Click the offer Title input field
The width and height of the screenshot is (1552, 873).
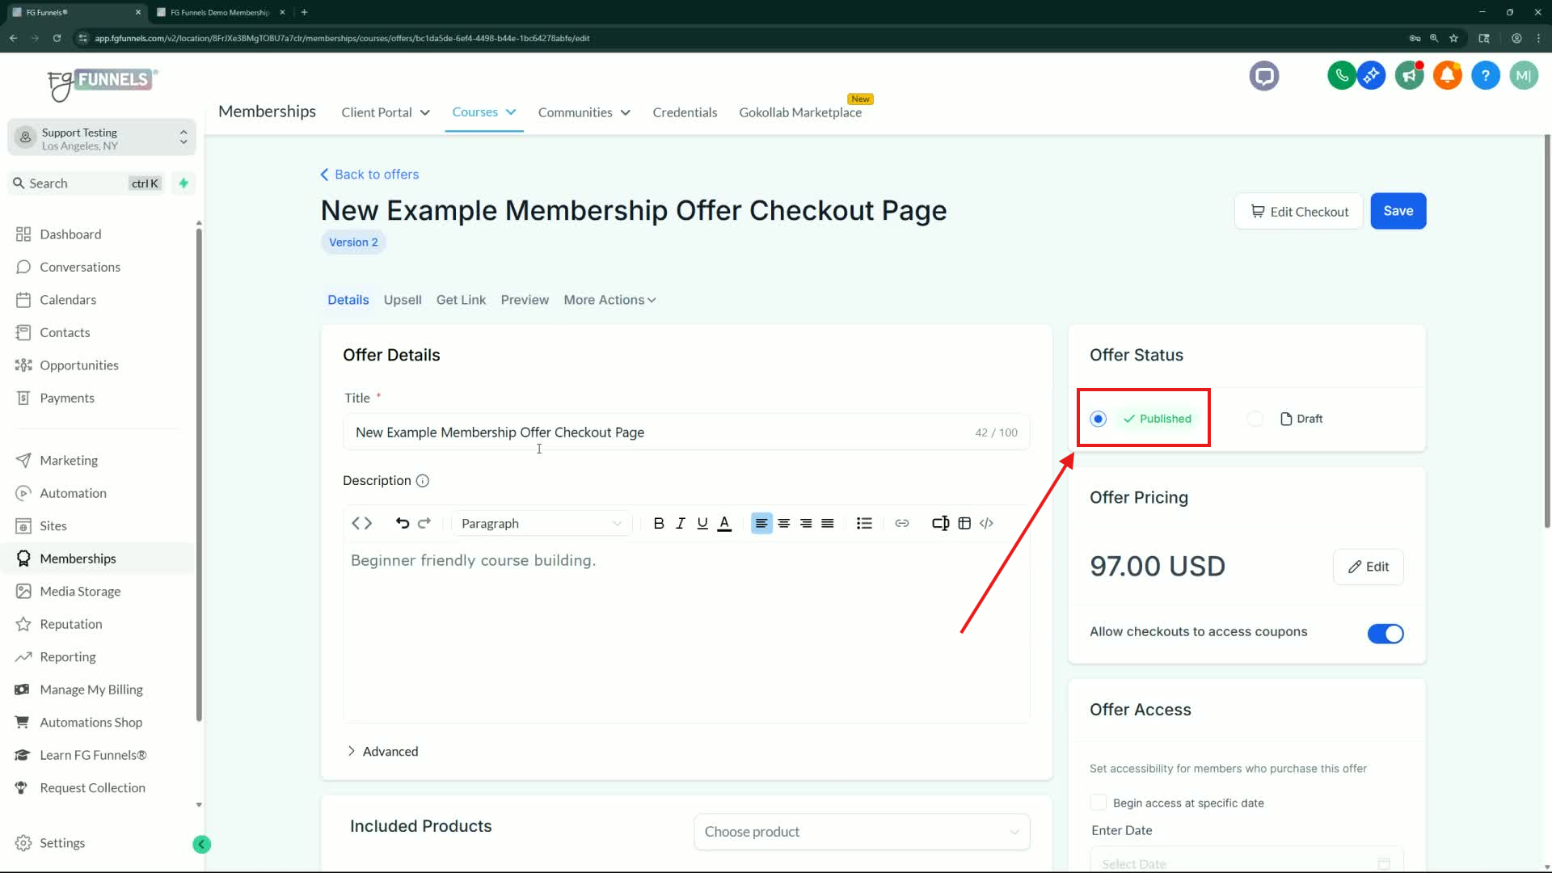pyautogui.click(x=686, y=432)
